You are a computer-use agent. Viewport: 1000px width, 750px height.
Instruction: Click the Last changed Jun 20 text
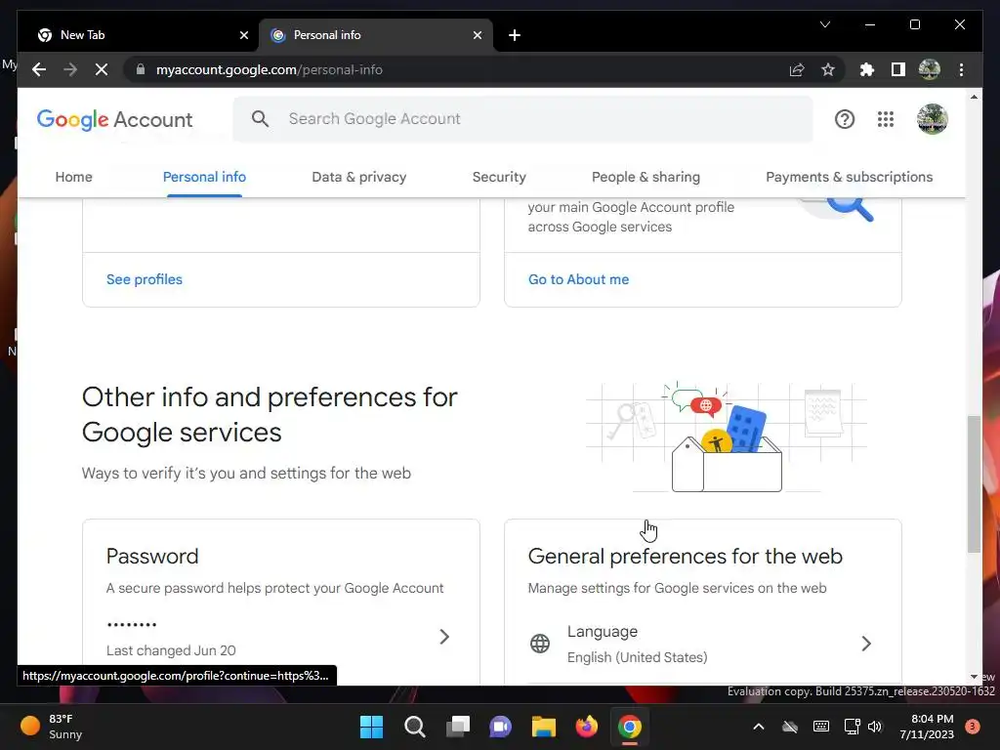click(x=171, y=650)
